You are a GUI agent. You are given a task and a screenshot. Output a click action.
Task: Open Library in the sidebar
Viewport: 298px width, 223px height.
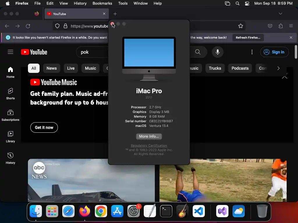[10, 137]
